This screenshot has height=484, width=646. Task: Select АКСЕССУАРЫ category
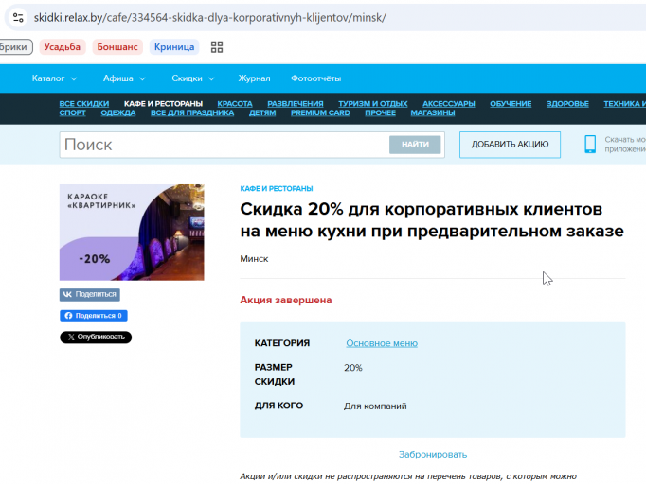point(449,104)
